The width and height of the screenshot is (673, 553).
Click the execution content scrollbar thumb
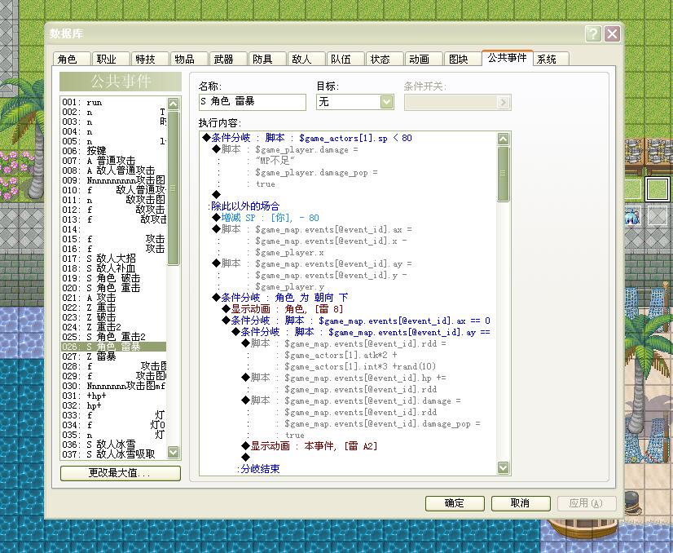pos(503,174)
